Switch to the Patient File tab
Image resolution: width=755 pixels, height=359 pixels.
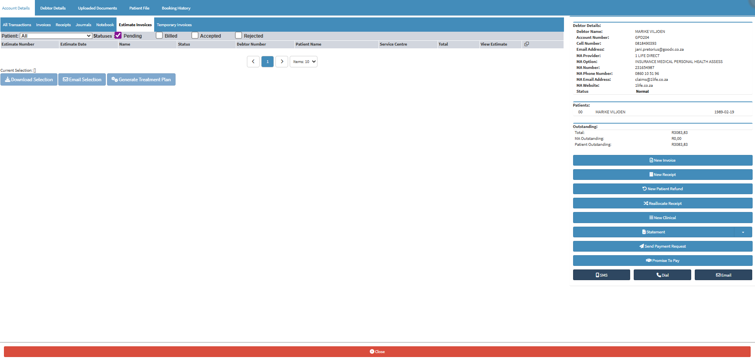pyautogui.click(x=139, y=8)
